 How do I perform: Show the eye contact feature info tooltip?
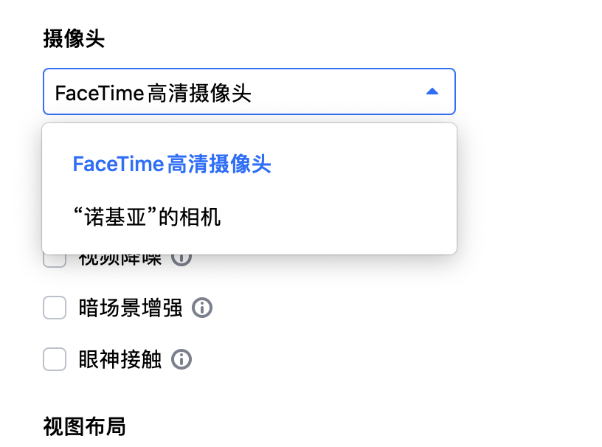click(x=181, y=359)
